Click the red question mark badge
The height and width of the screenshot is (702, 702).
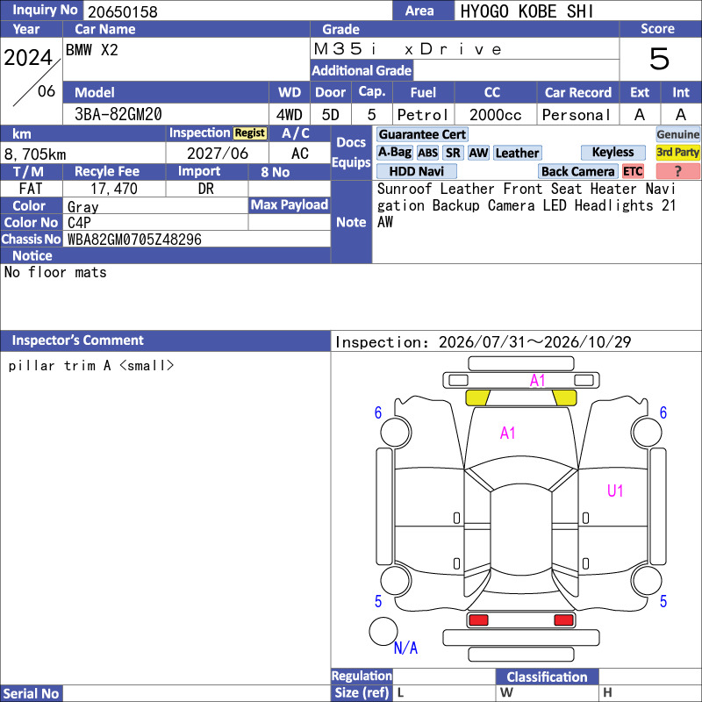point(677,171)
